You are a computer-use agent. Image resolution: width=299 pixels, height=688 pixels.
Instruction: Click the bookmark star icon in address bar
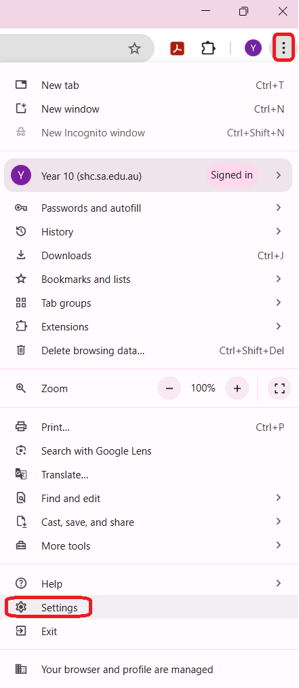135,48
